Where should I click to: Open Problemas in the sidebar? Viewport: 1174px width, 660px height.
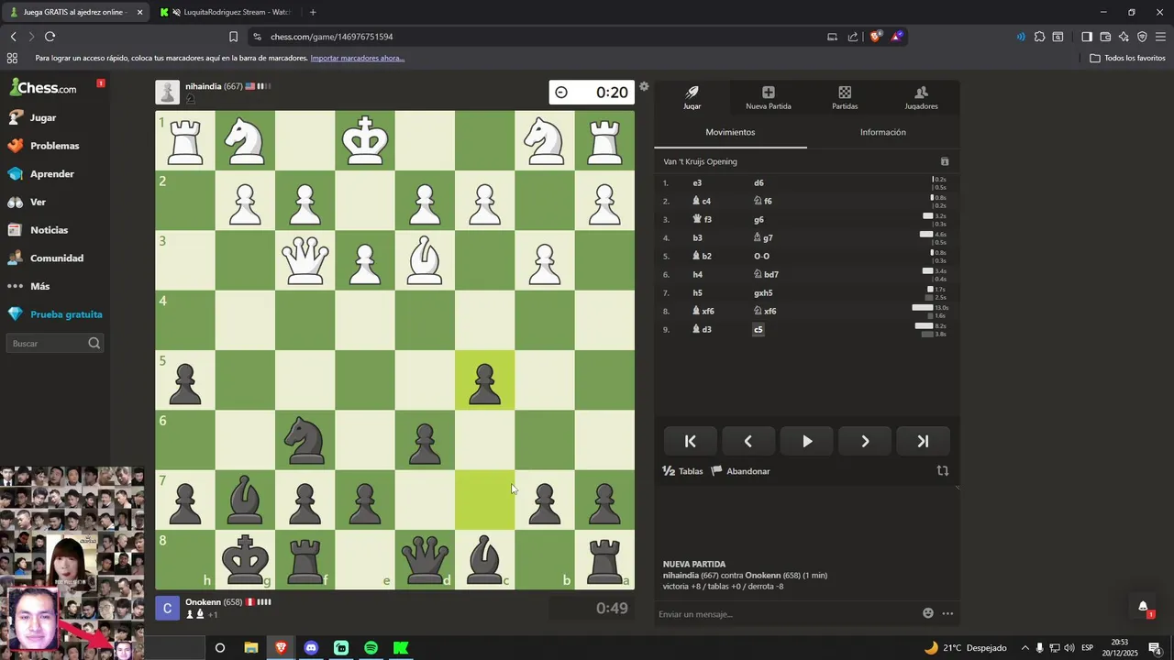[55, 146]
